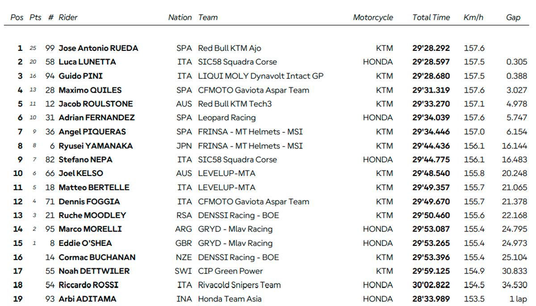Click Dennis FOGGIA's total time 29'49.670

[431, 201]
